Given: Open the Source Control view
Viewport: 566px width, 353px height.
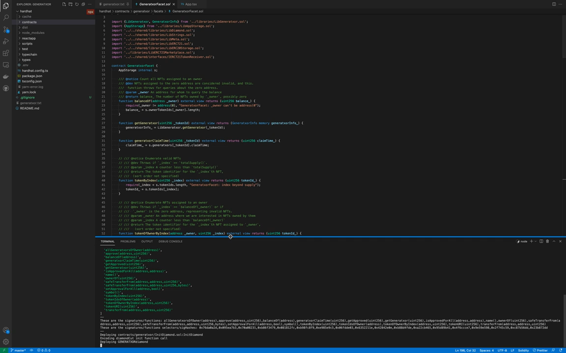Looking at the screenshot, I should tap(6, 29).
